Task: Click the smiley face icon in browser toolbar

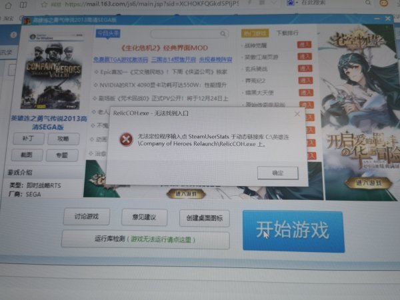Action: (384, 3)
